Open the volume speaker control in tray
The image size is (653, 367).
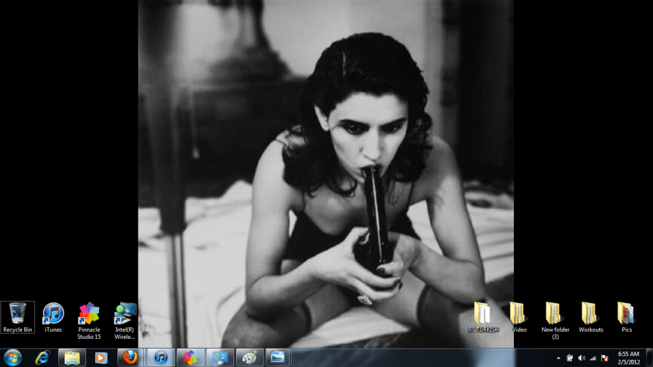(x=582, y=358)
